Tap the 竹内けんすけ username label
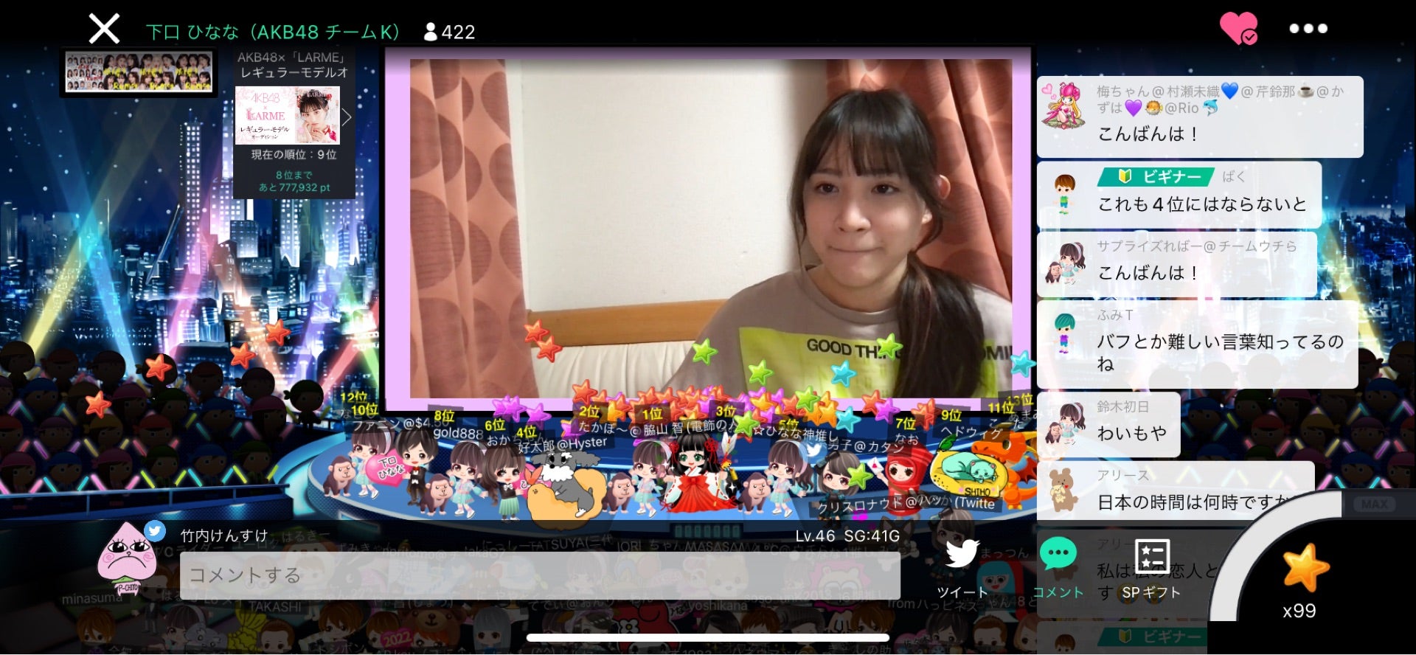Viewport: 1416px width, 655px height. pos(224,536)
